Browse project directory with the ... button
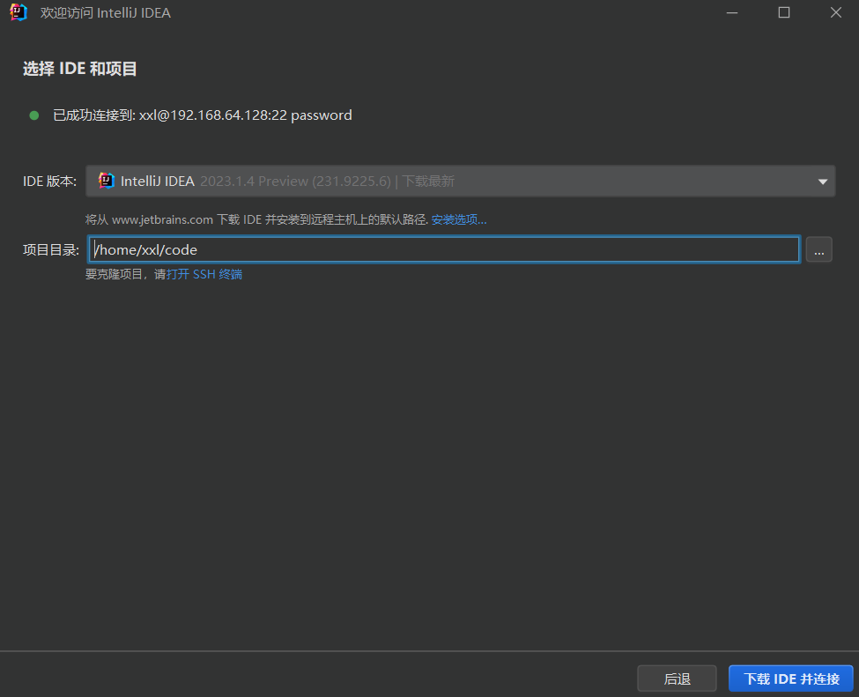The width and height of the screenshot is (859, 697). pyautogui.click(x=819, y=249)
